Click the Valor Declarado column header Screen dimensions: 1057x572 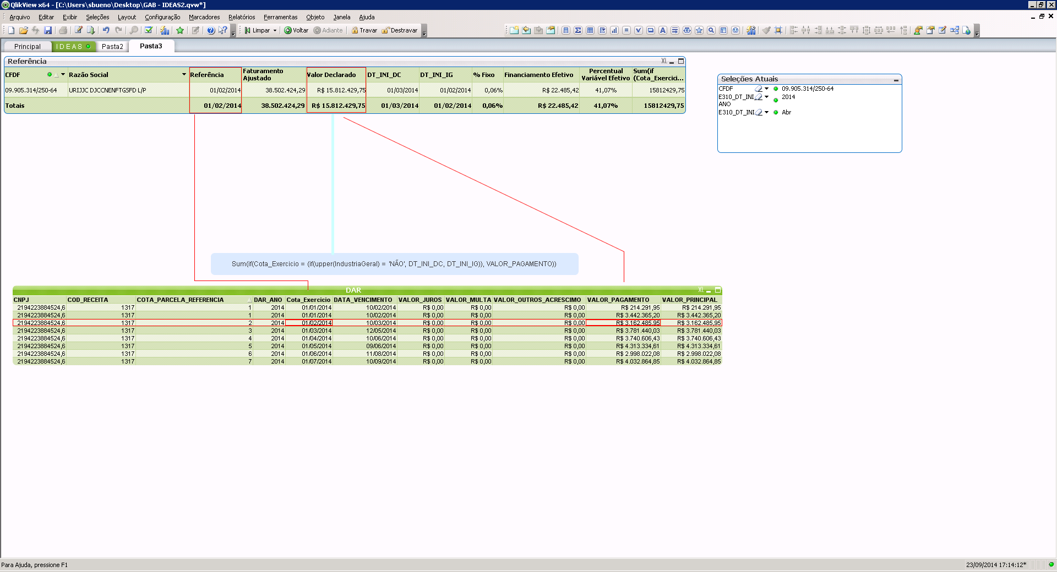pos(336,75)
